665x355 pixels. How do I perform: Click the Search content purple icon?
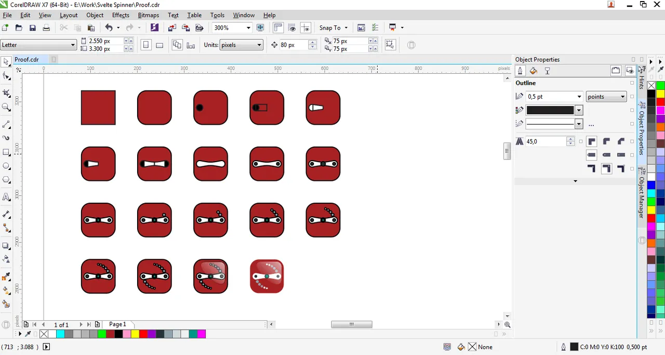pos(154,28)
